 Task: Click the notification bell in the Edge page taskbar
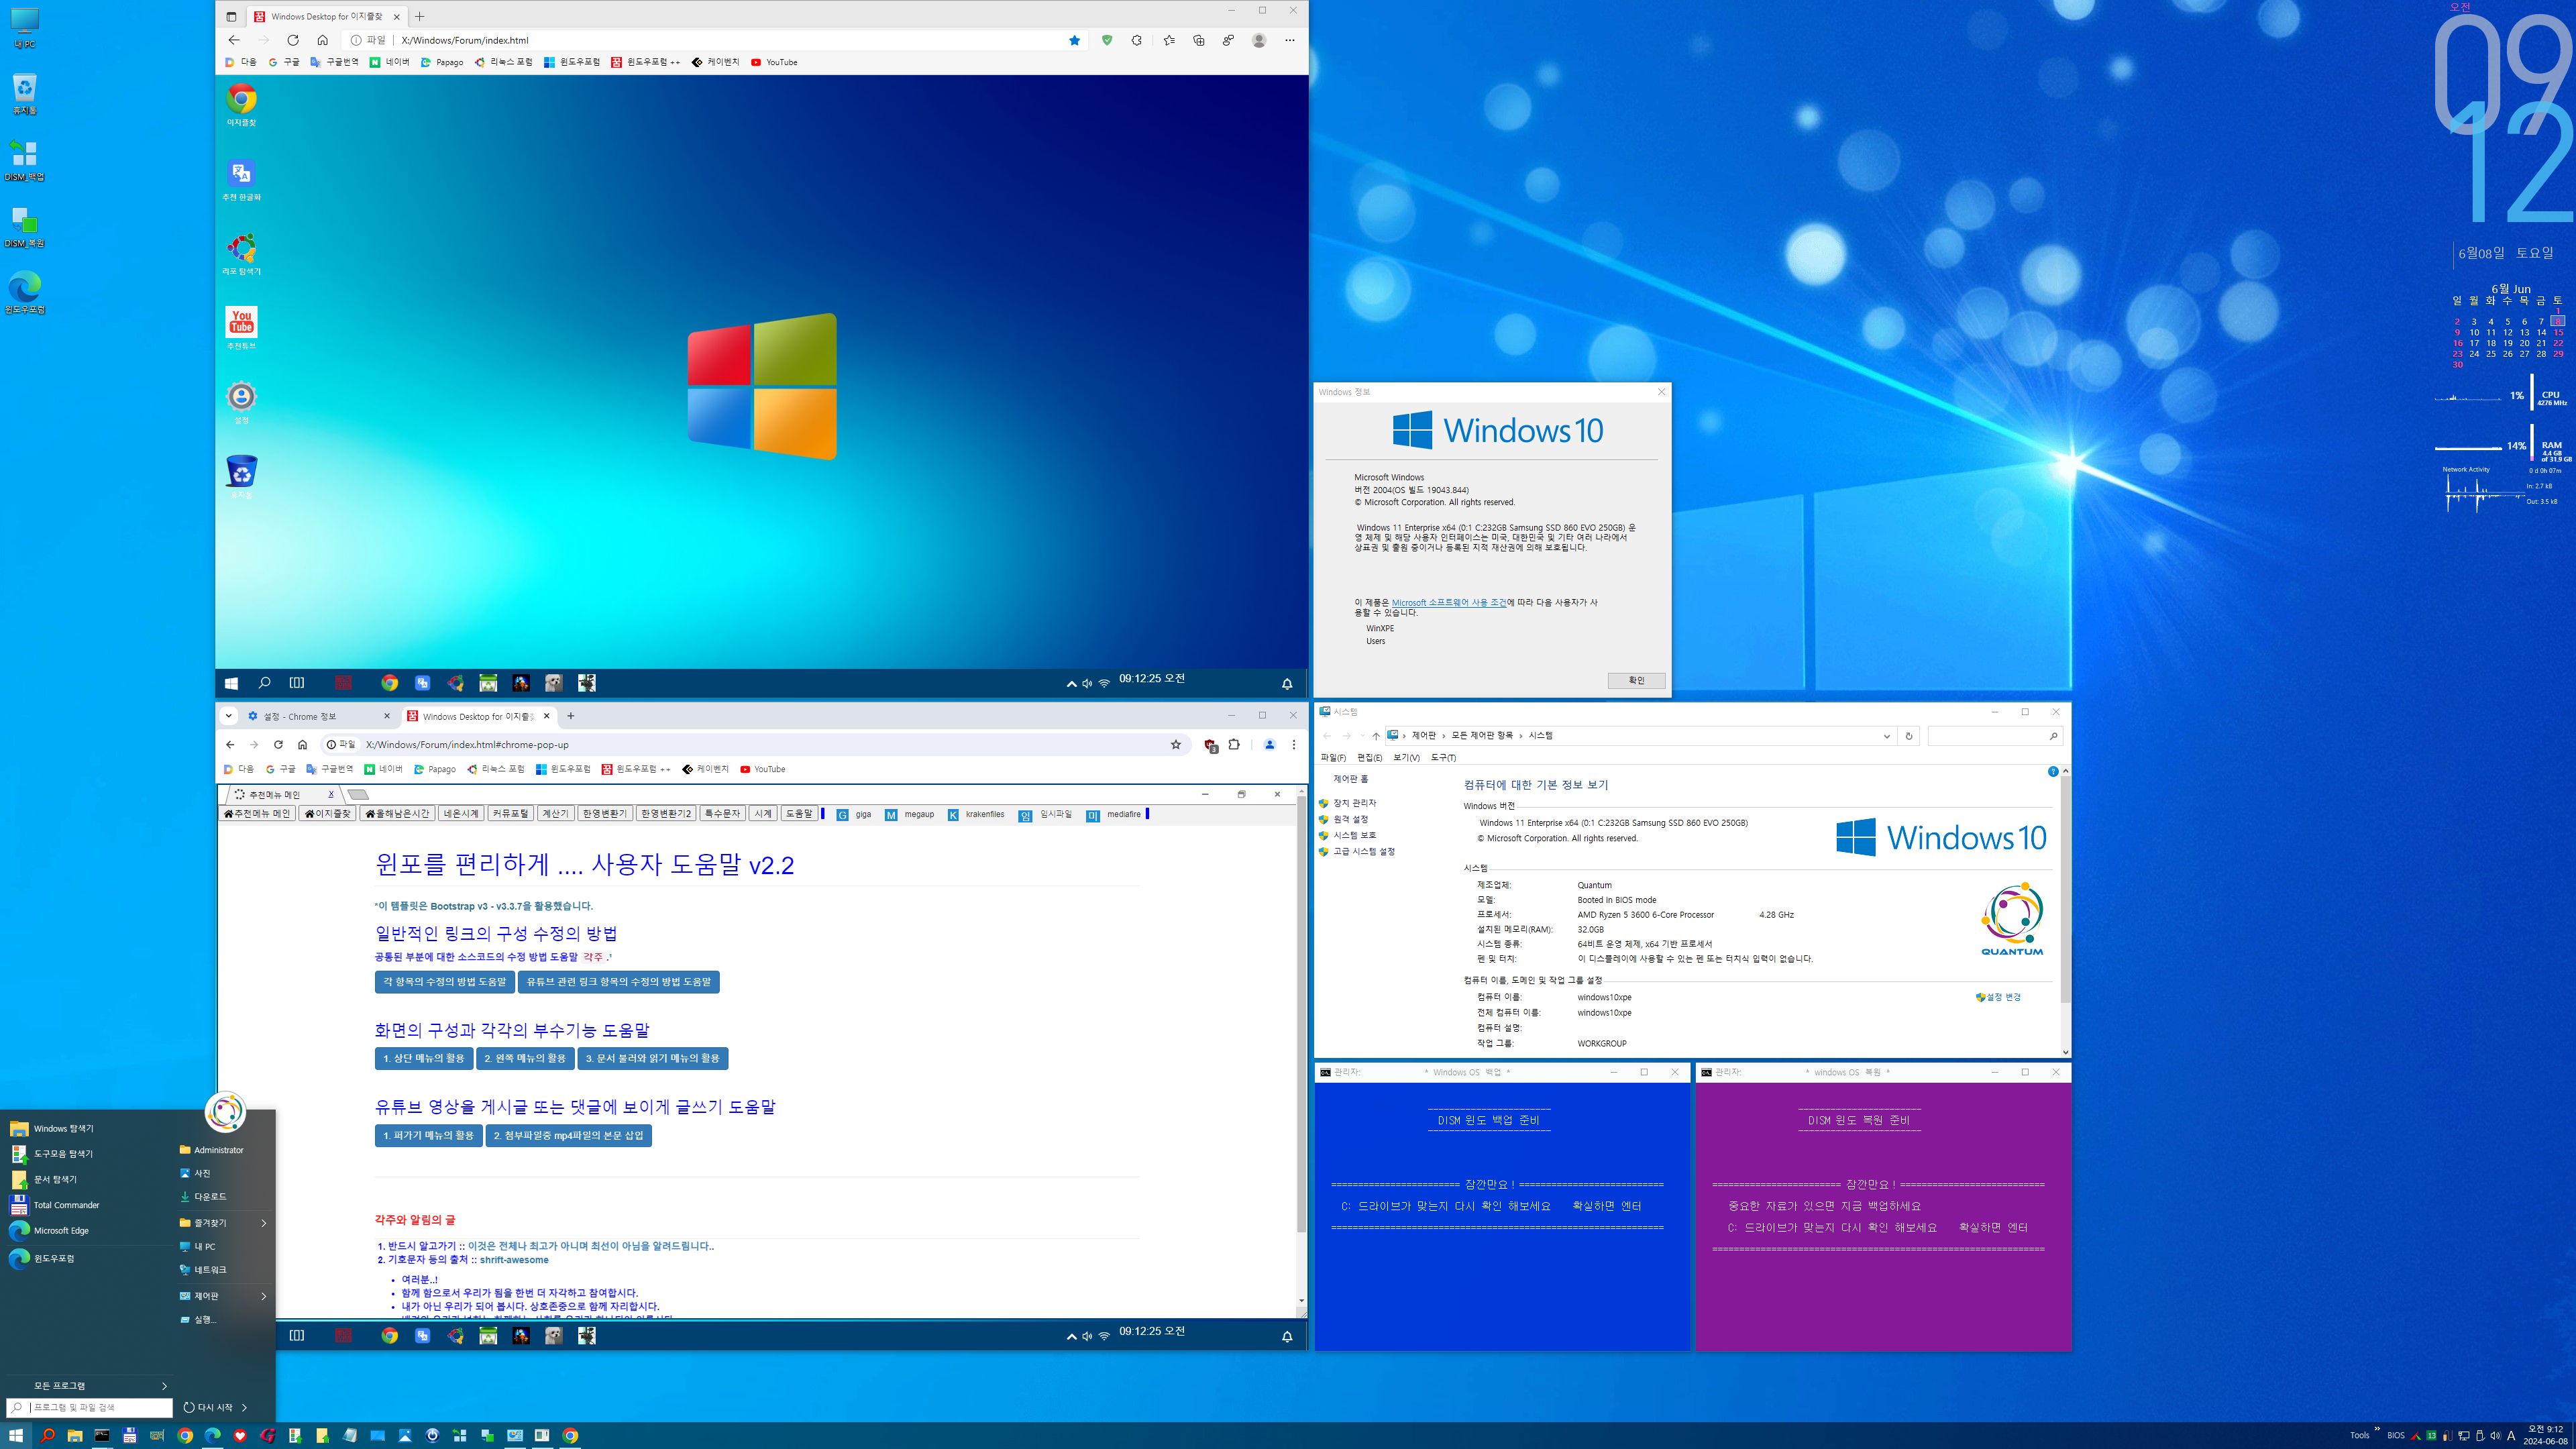coord(1287,684)
